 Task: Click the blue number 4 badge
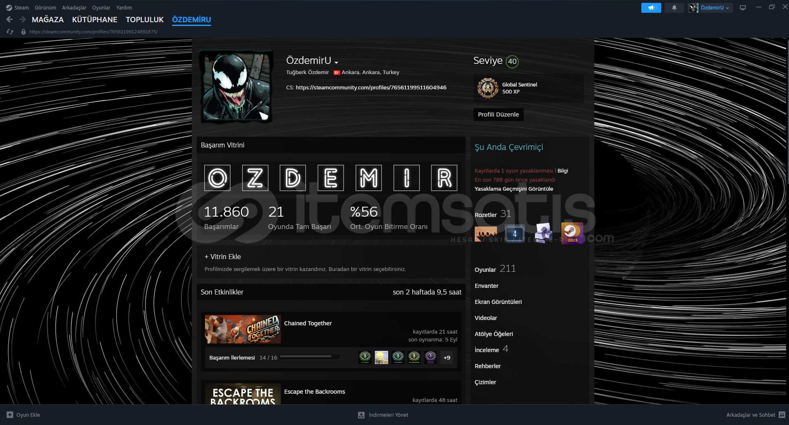coord(515,234)
